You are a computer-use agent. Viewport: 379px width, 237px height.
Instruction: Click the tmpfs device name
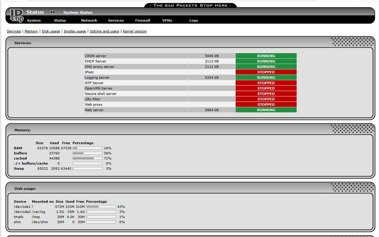pyautogui.click(x=19, y=217)
